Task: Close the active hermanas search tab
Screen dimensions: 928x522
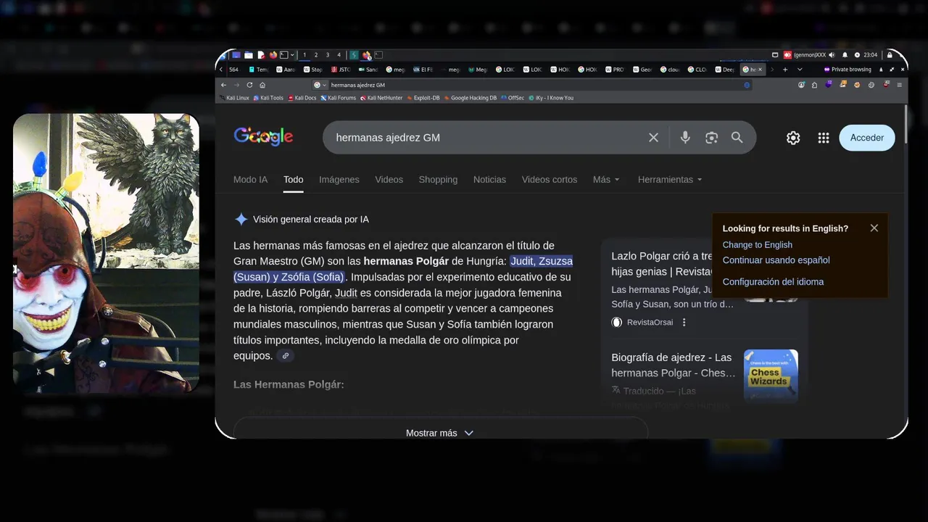Action: pyautogui.click(x=760, y=70)
